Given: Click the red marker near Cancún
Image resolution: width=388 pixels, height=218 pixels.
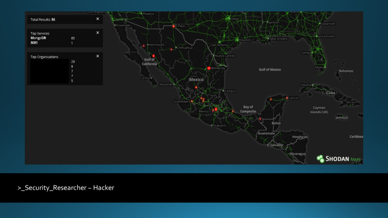Looking at the screenshot, I should [x=287, y=98].
